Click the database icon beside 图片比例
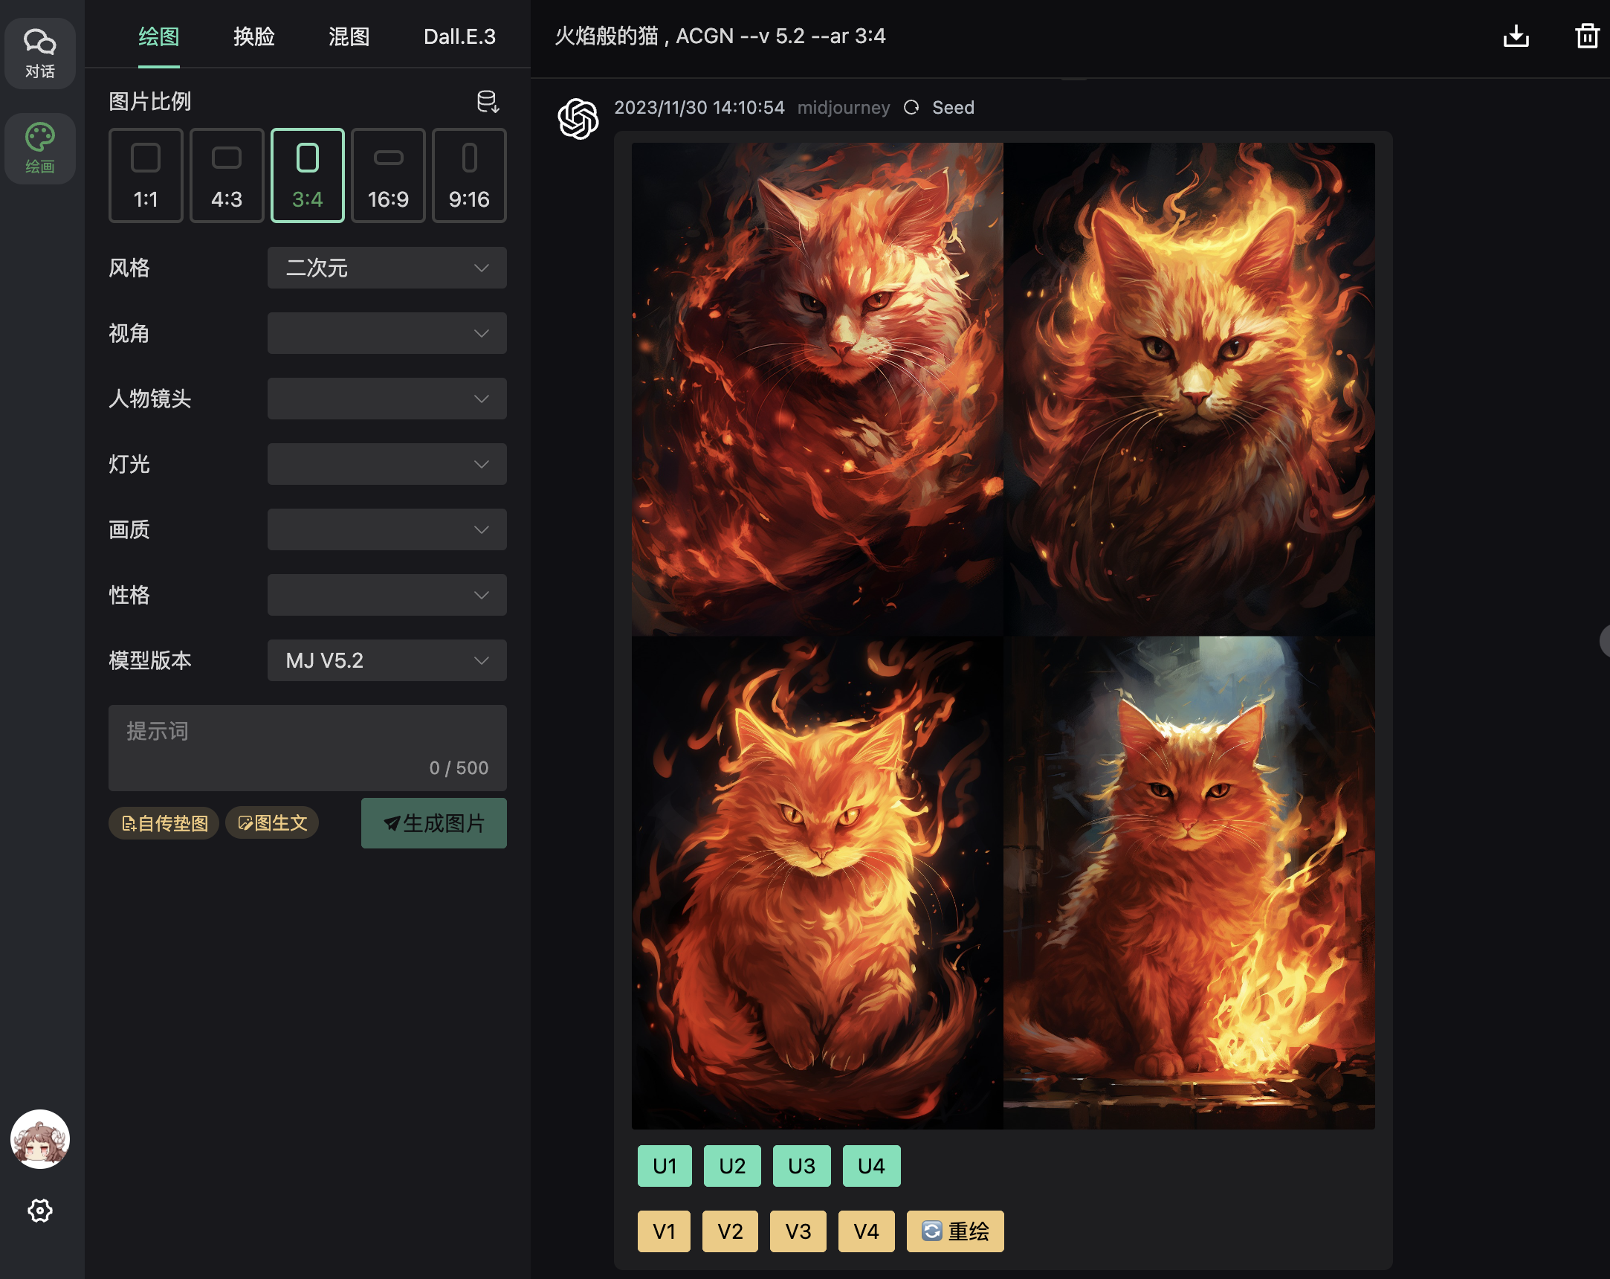Viewport: 1610px width, 1279px height. point(487,102)
